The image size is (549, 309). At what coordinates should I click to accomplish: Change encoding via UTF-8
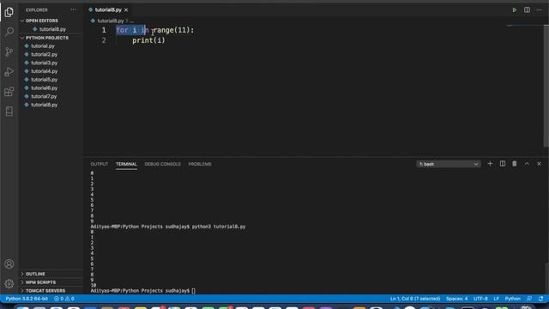(x=480, y=299)
